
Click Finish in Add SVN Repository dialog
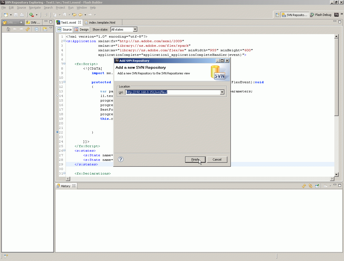tap(195, 160)
